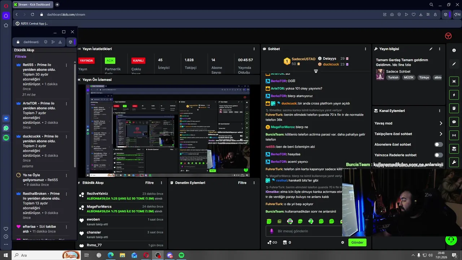The width and height of the screenshot is (462, 260).
Task: Toggle the channel actions widget icon
Action: tap(454, 149)
